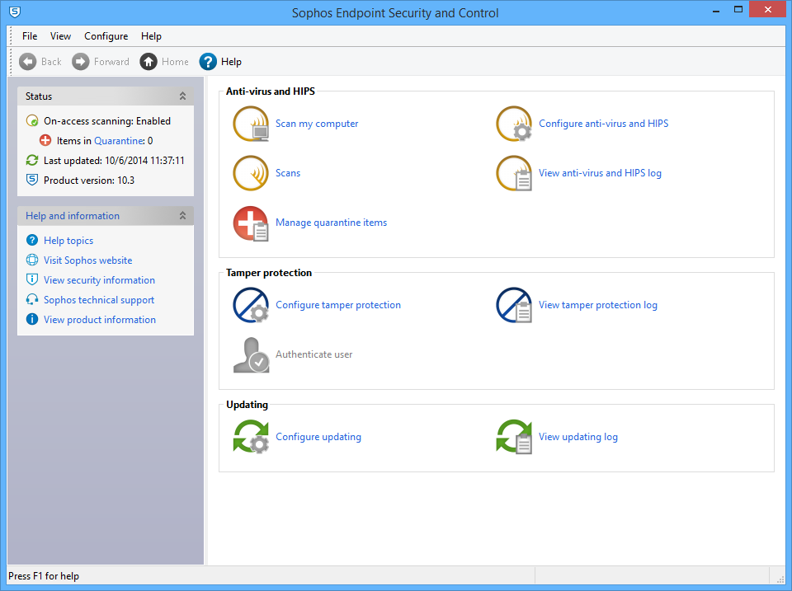The height and width of the screenshot is (591, 792).
Task: Click the Configure tamper protection icon
Action: [x=251, y=306]
